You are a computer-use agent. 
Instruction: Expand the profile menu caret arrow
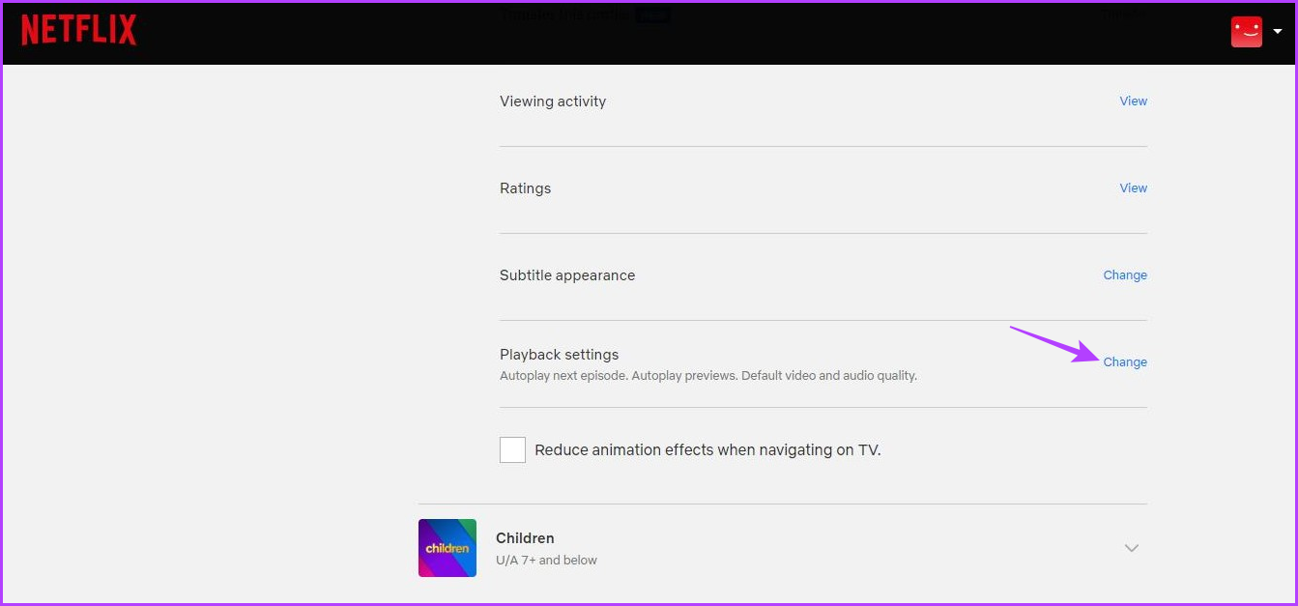tap(1278, 32)
